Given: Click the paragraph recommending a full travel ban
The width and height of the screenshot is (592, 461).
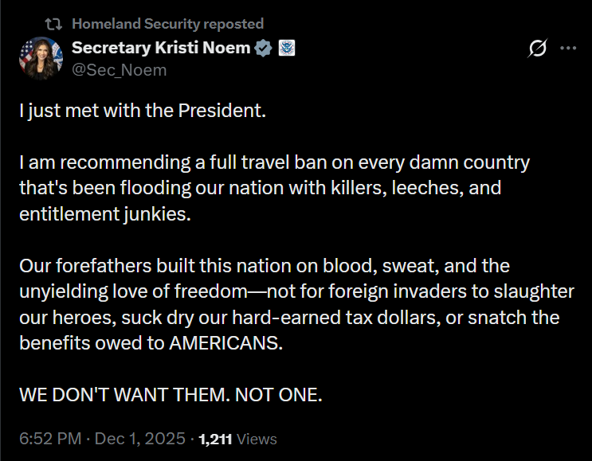Looking at the screenshot, I should point(274,189).
